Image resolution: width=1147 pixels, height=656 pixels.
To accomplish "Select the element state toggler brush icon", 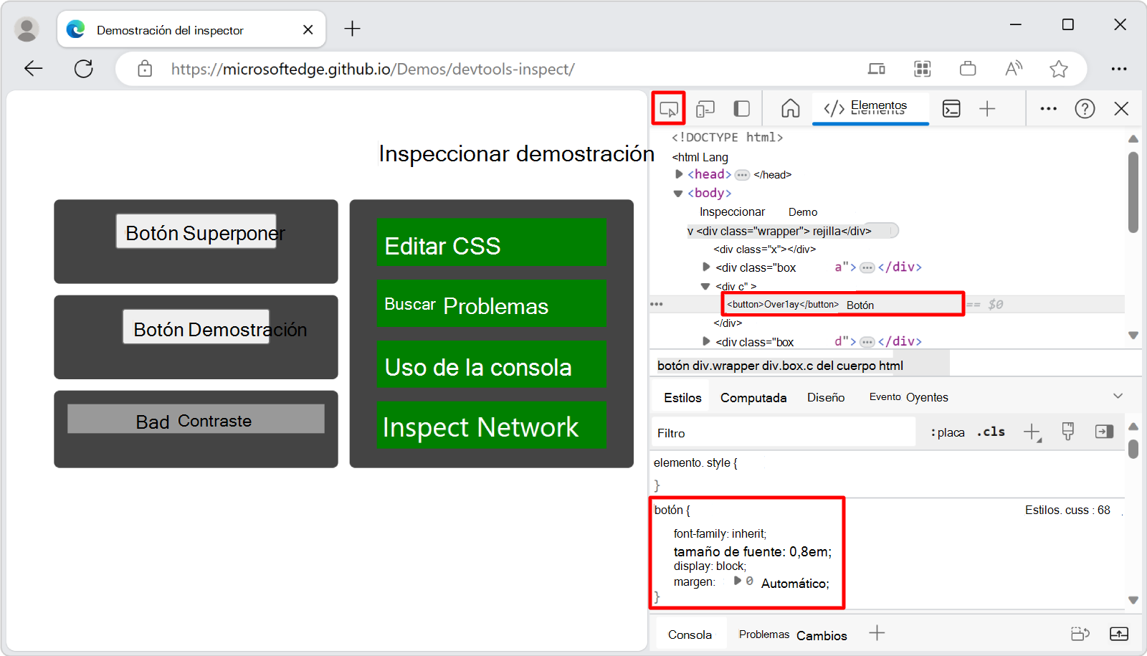I will [1068, 431].
